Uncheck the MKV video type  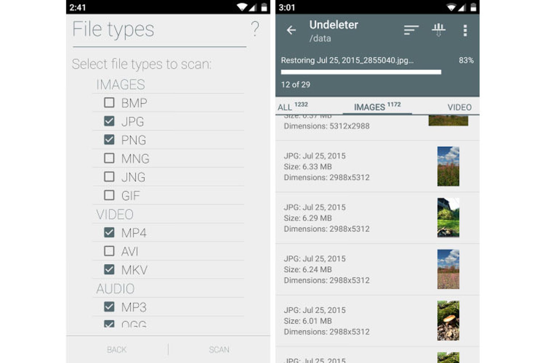(x=109, y=269)
